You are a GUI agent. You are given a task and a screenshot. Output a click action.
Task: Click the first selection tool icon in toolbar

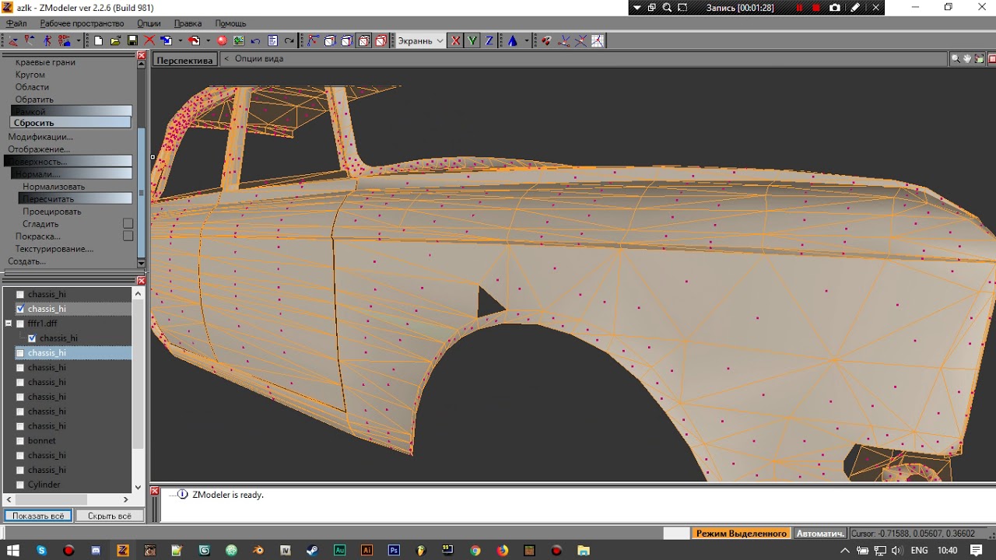(x=13, y=40)
